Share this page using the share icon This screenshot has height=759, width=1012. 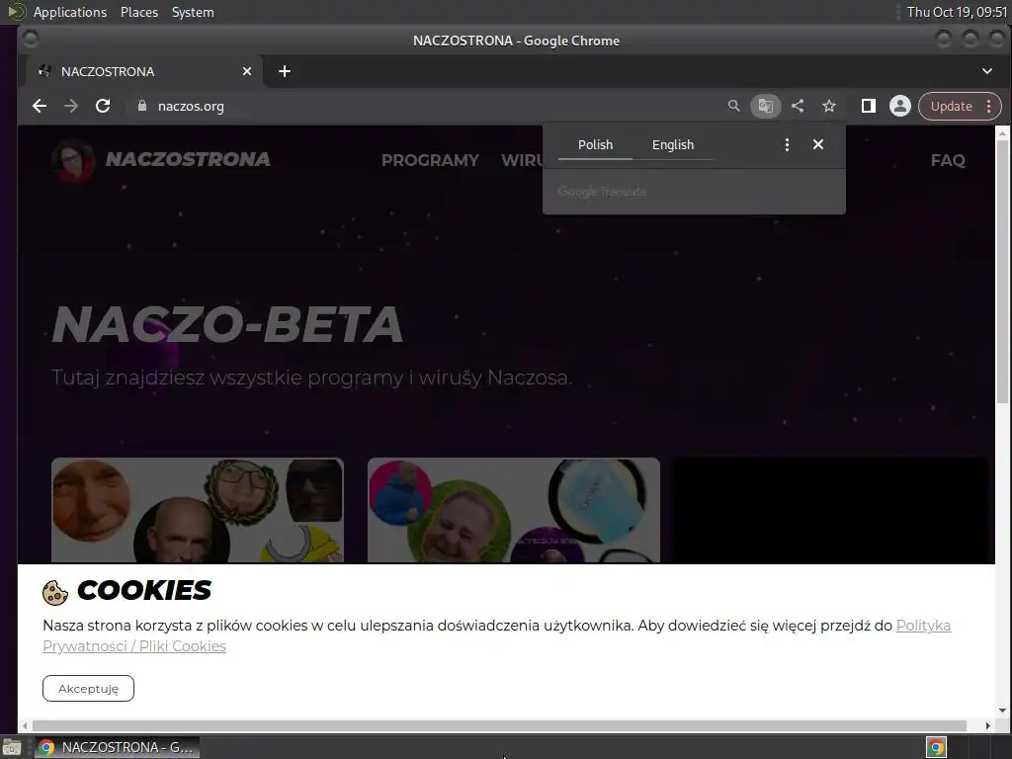[x=798, y=106]
